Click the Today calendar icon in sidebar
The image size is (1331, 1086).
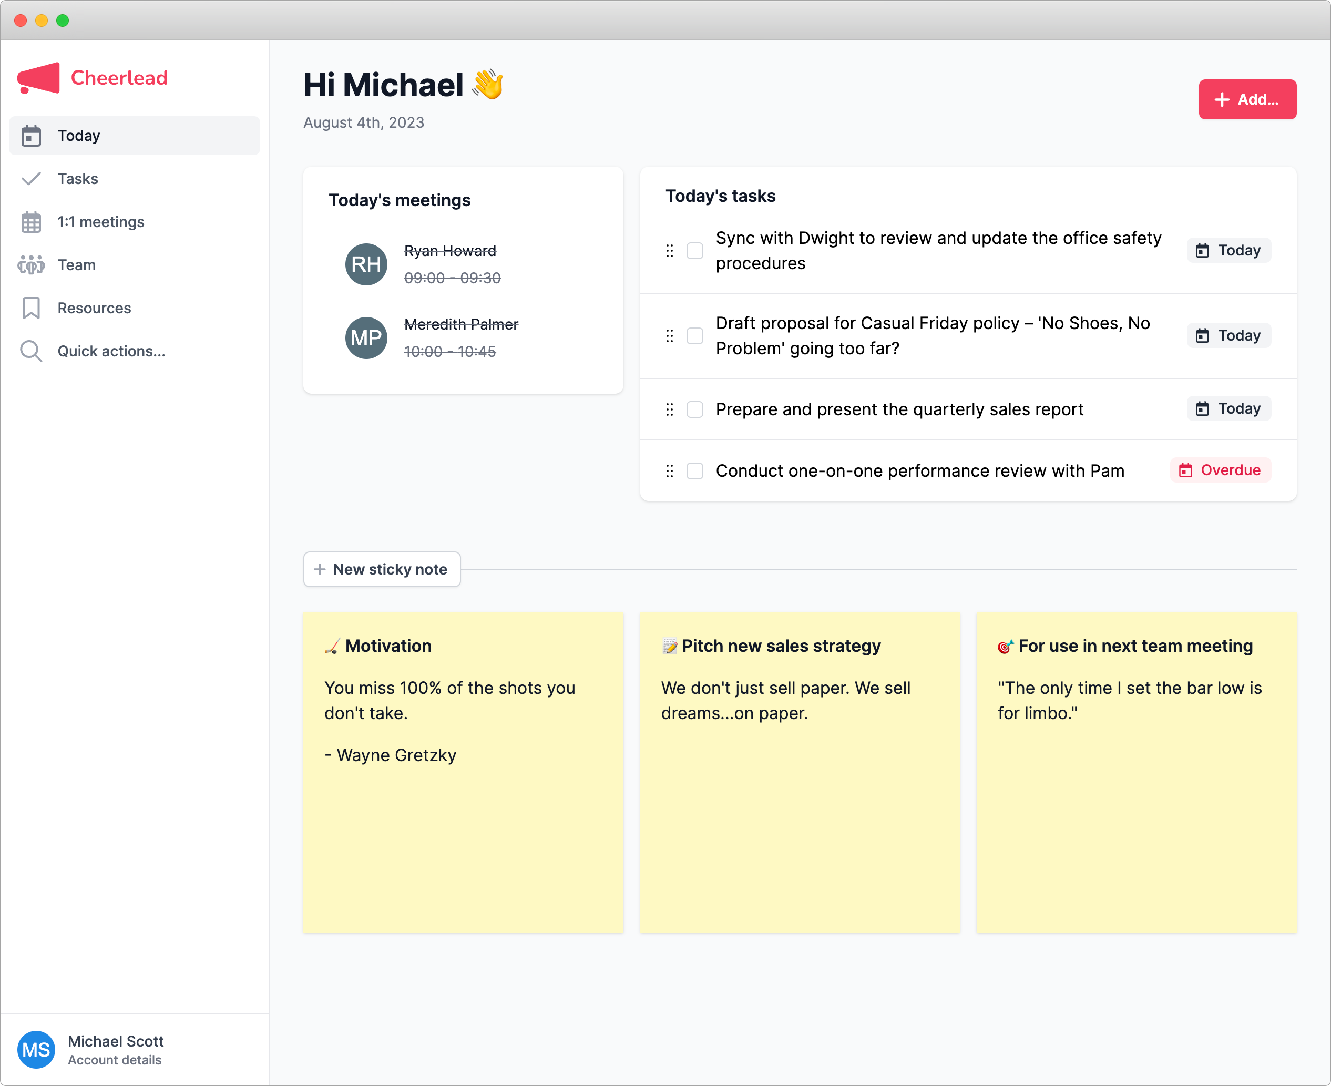point(30,136)
